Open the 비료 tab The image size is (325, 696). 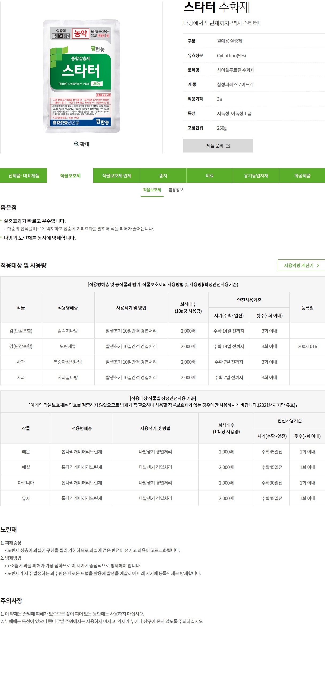[x=209, y=176]
